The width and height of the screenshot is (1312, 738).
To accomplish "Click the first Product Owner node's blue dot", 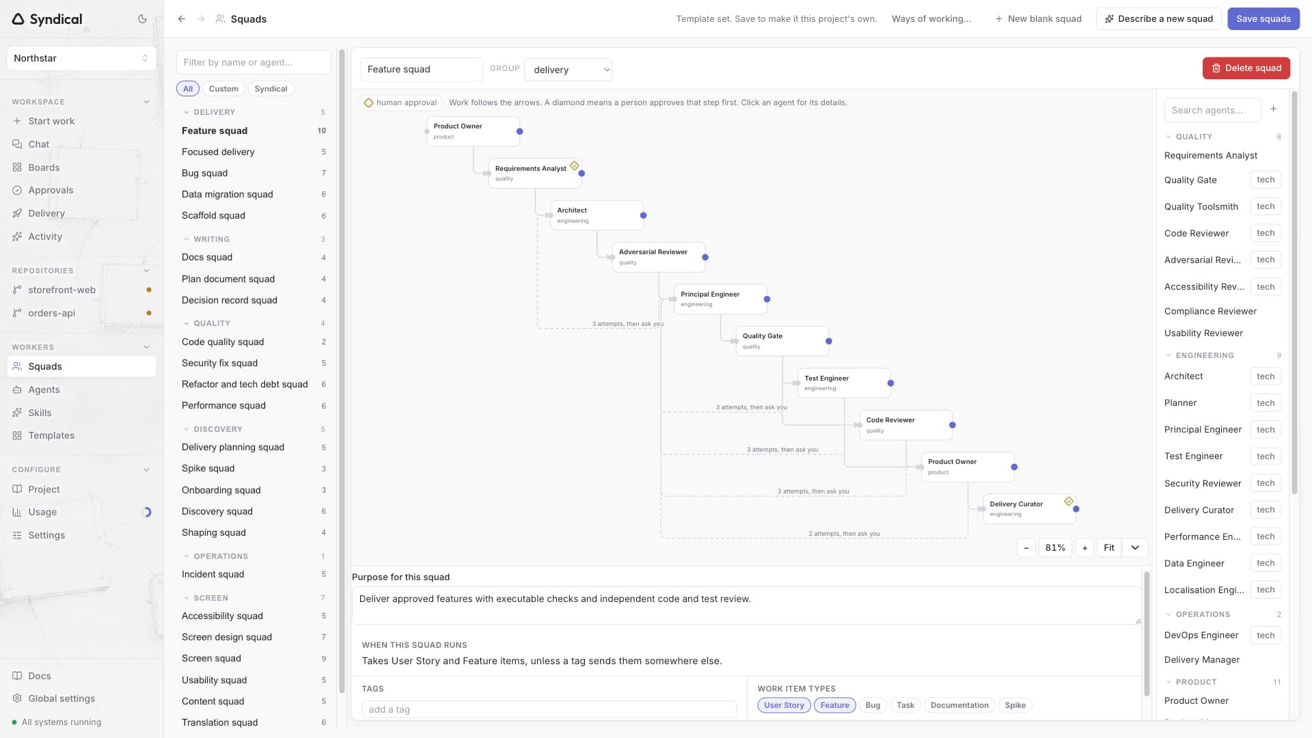I will pos(520,131).
